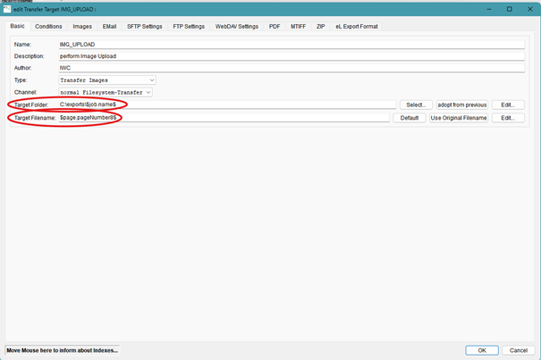Screen dimensions: 541x360
Task: Click Select... button for Target Folder
Action: coord(416,105)
